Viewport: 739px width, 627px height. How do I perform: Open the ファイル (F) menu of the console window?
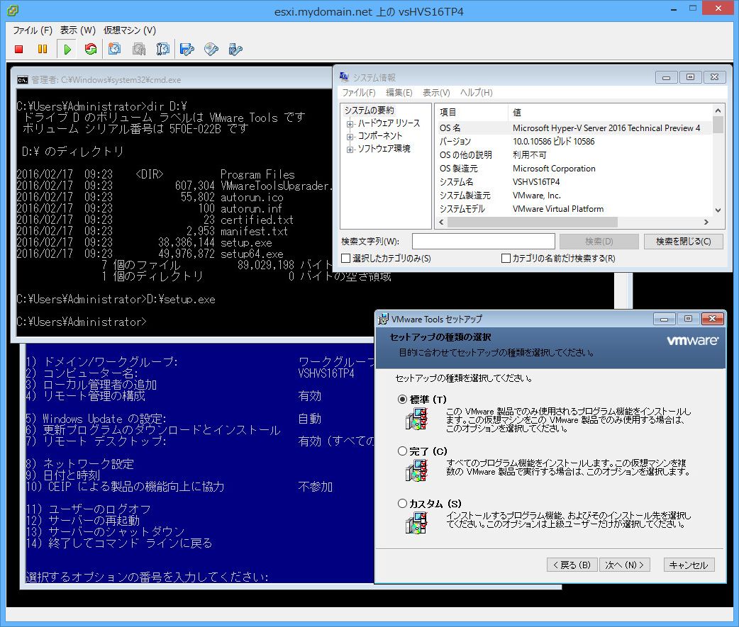point(33,30)
